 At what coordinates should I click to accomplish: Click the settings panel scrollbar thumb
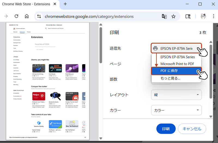(x=211, y=72)
